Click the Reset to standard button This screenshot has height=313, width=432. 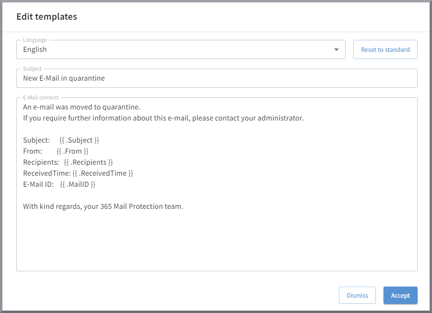coord(385,49)
